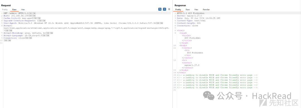Click the '<hr>' tag on line 12
Image resolution: width=301 pixels, height=108 pixels.
[185, 60]
